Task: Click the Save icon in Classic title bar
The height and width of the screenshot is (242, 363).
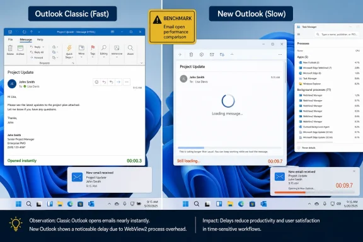Action: [x=10, y=32]
